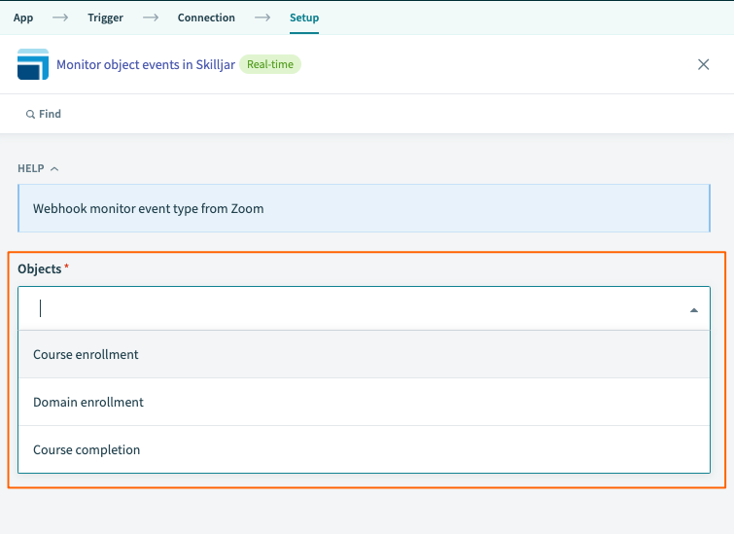Click the arrow before the Setup step
This screenshot has width=734, height=534.
tap(262, 18)
